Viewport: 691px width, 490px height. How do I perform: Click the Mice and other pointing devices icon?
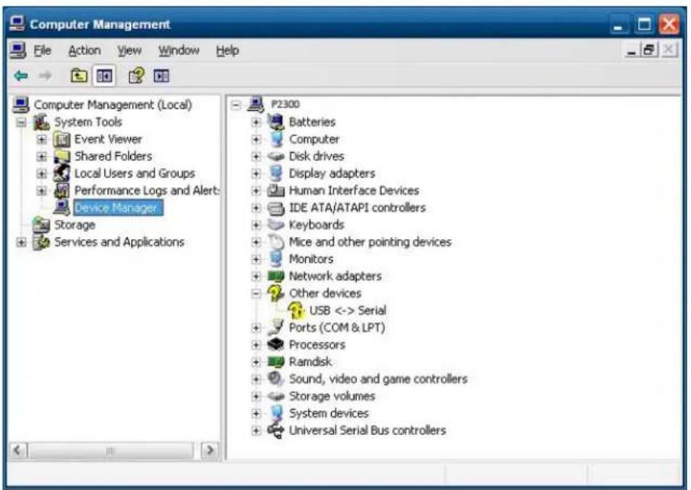click(276, 242)
